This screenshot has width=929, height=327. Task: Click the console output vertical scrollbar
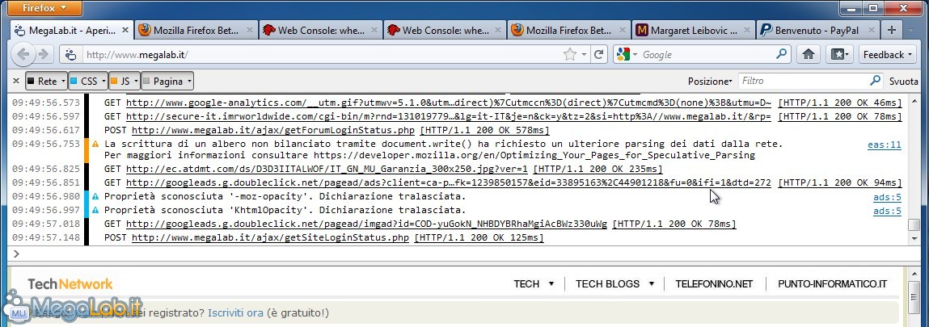pos(914,169)
